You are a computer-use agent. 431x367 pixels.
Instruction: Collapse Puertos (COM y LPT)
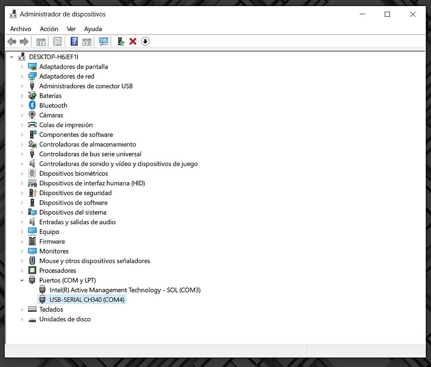(x=22, y=280)
